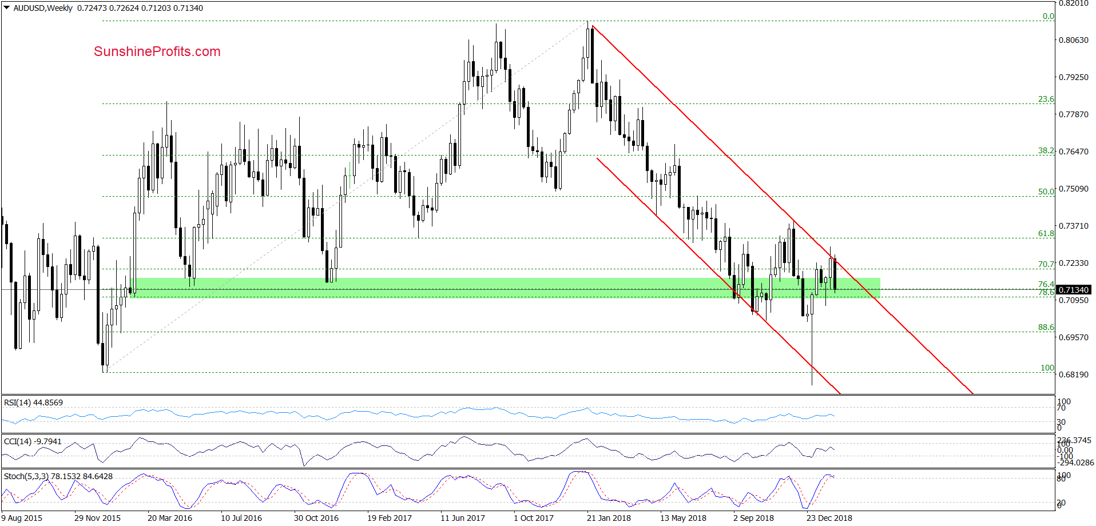Click the 23 Dec 2018 date label

(x=829, y=518)
